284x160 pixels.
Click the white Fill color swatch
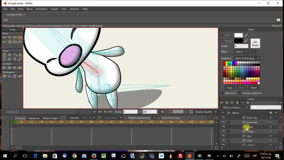(238, 35)
